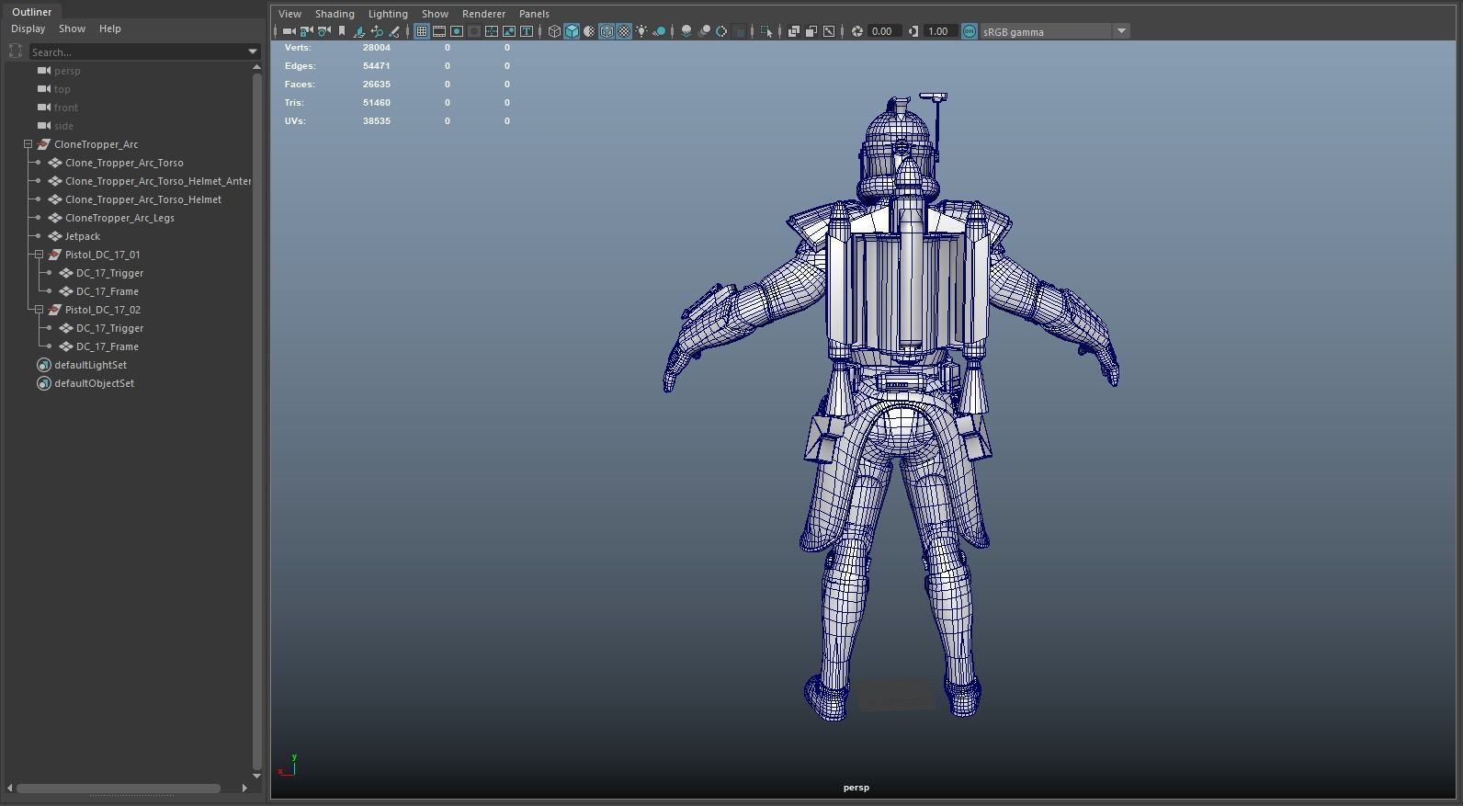Open the viewport Lighting menu

click(388, 14)
